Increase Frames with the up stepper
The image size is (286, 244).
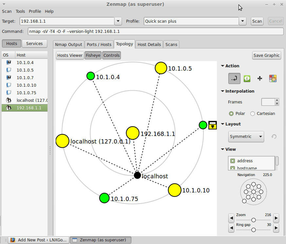tap(277, 100)
